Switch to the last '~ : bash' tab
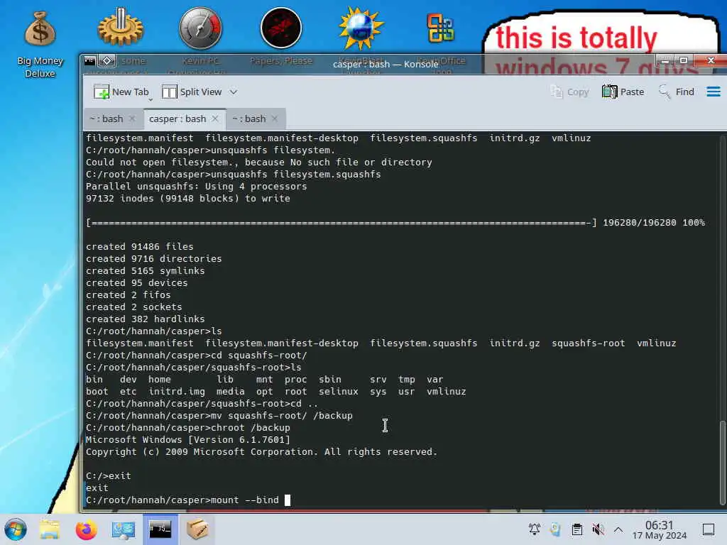727x545 pixels. (x=249, y=119)
